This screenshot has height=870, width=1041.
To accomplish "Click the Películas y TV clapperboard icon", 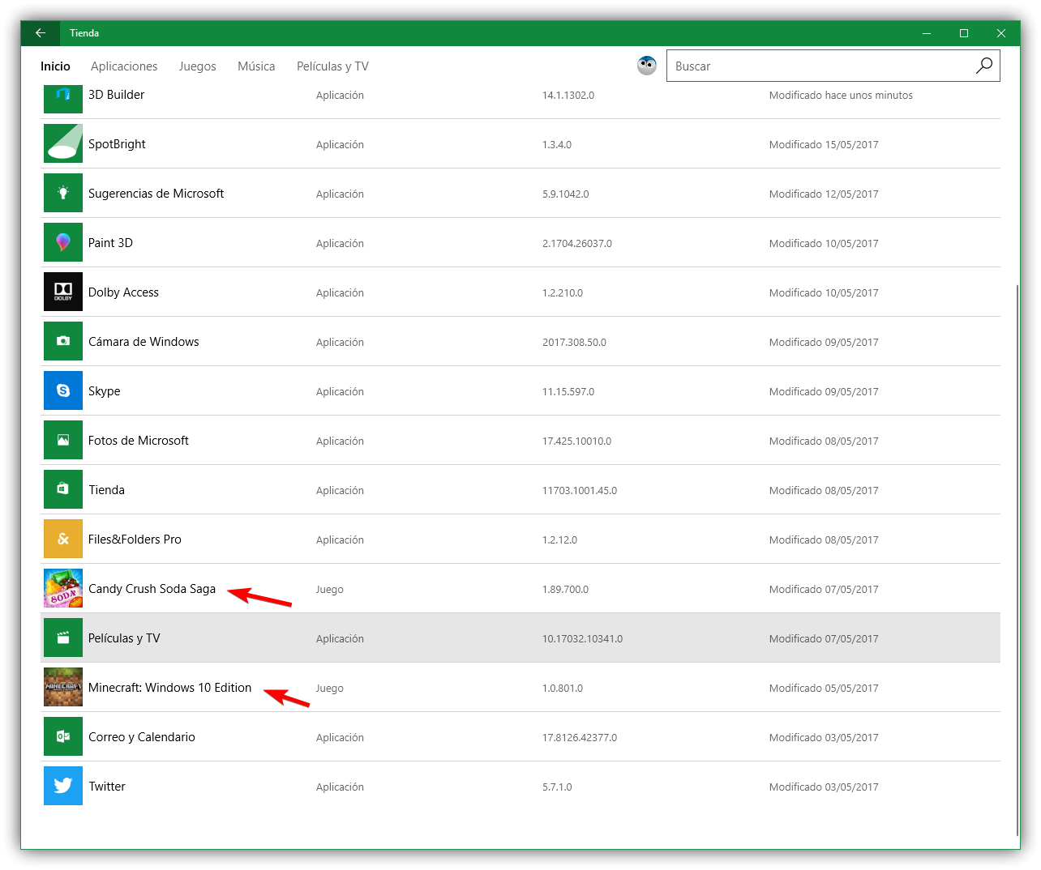I will point(63,638).
